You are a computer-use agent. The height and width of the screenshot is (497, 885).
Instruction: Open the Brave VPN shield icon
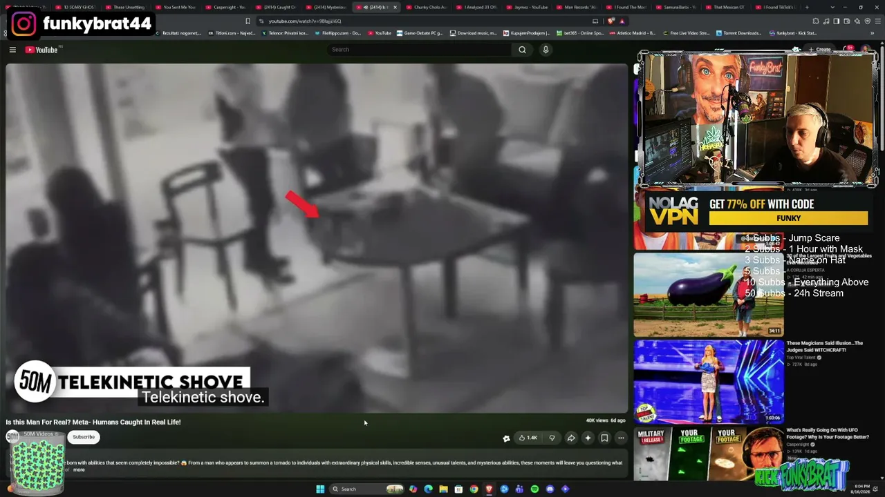coord(868,21)
